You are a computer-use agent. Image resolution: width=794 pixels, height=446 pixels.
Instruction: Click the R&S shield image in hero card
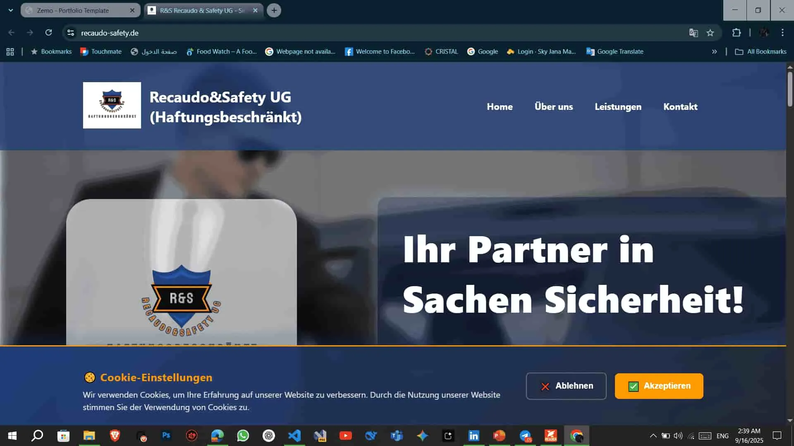click(181, 301)
